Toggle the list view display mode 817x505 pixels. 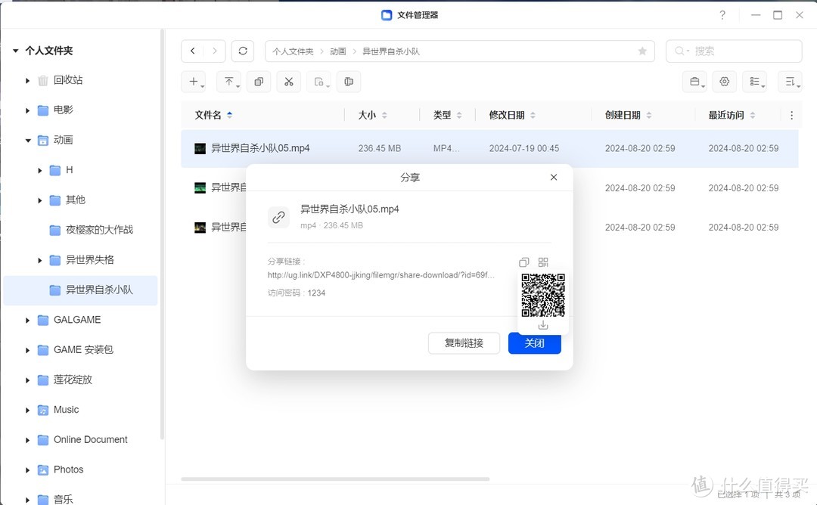[x=754, y=81]
